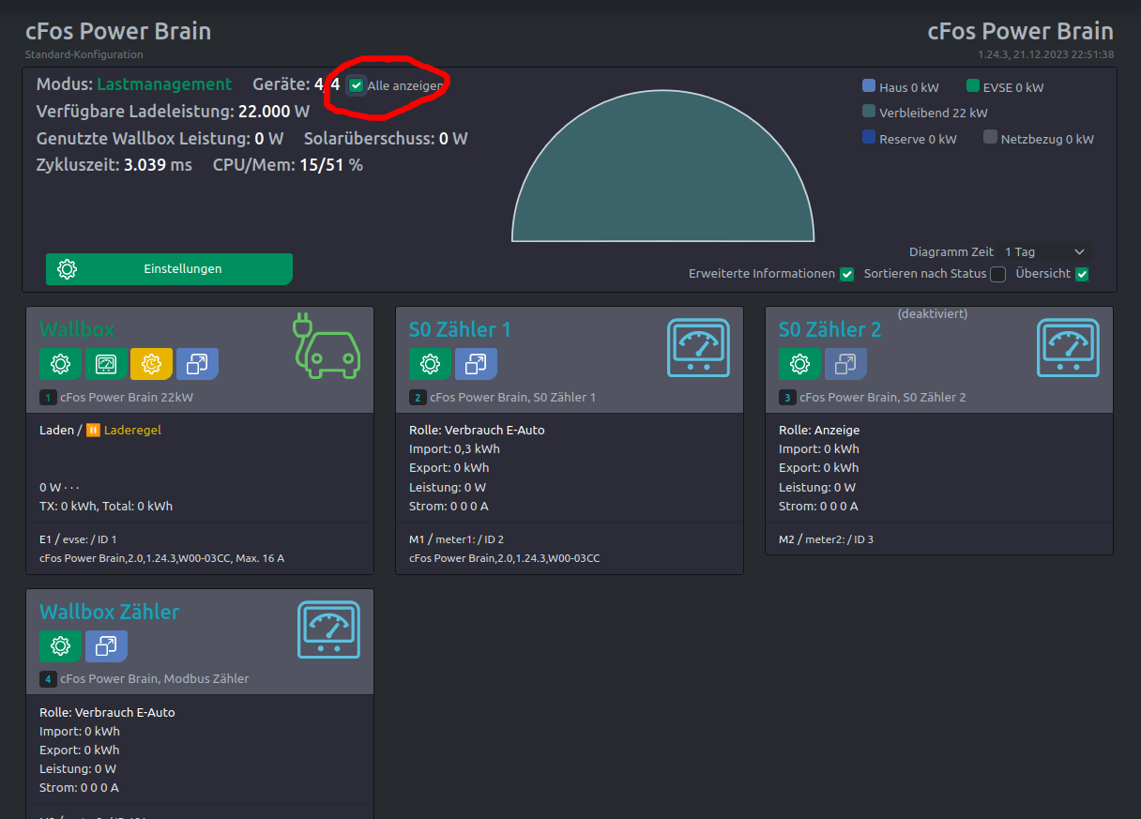This screenshot has height=819, width=1141.
Task: Click cFos Power Brain, Modbus Zähler label
Action: pos(155,679)
